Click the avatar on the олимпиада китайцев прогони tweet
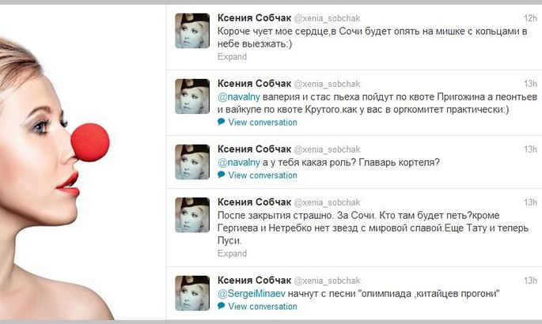The height and width of the screenshot is (324, 542). coord(192,293)
